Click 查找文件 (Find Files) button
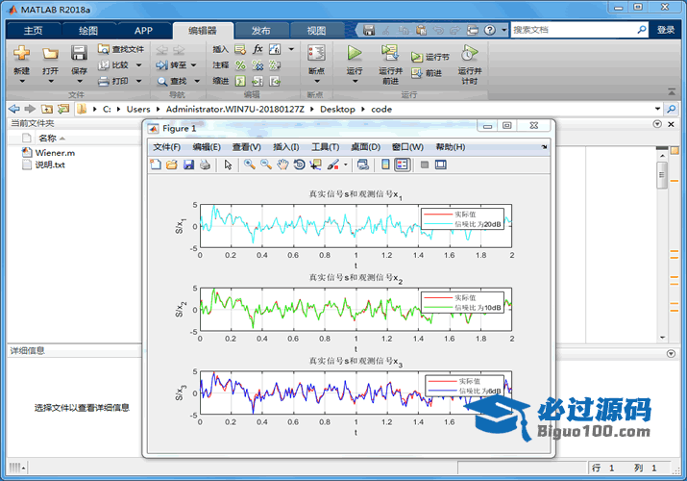The height and width of the screenshot is (481, 687). pos(121,49)
